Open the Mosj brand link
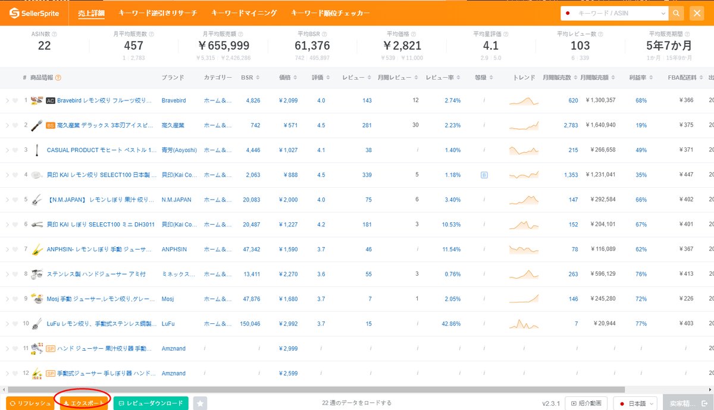The image size is (714, 410). (x=168, y=299)
